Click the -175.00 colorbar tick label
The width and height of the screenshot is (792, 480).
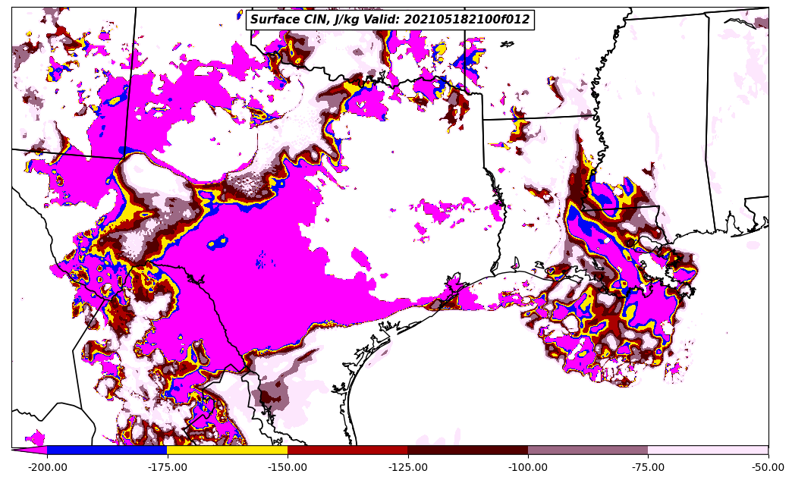pos(167,467)
